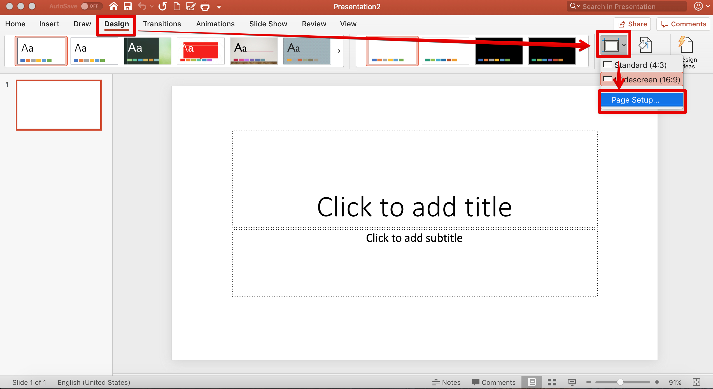Screen dimensions: 713x389
Task: Click the Normal view icon in status bar
Action: [532, 382]
